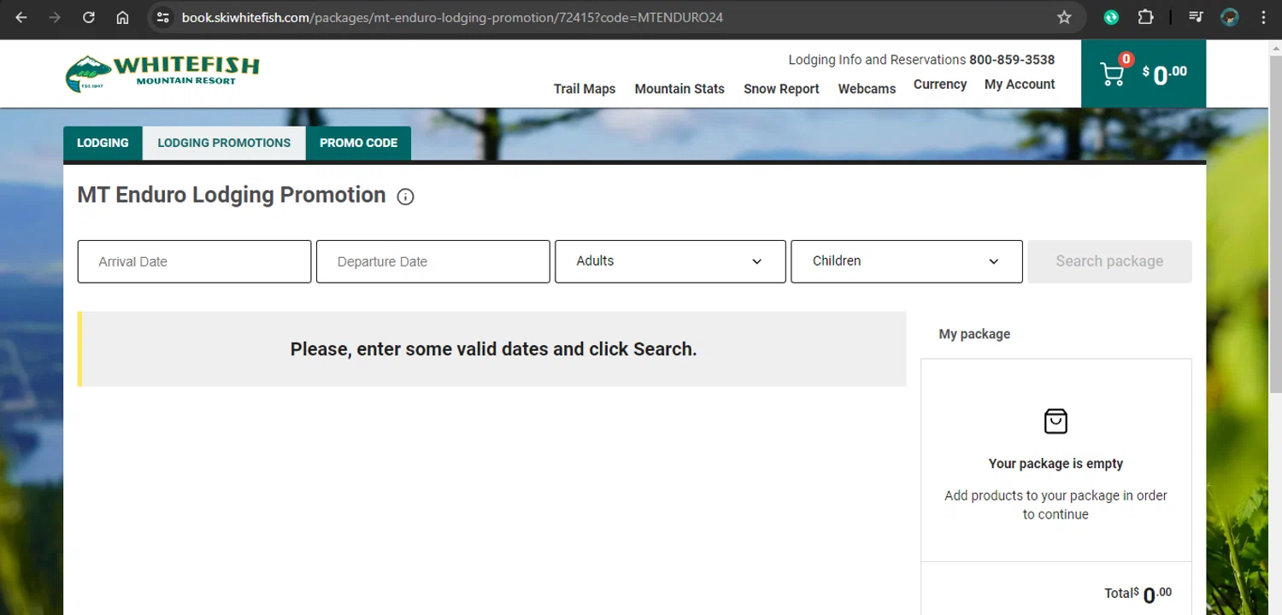This screenshot has height=615, width=1282.
Task: Reload the page
Action: 89,17
